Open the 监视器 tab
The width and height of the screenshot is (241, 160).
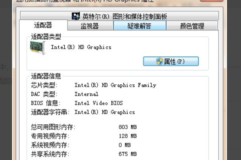(x=90, y=26)
